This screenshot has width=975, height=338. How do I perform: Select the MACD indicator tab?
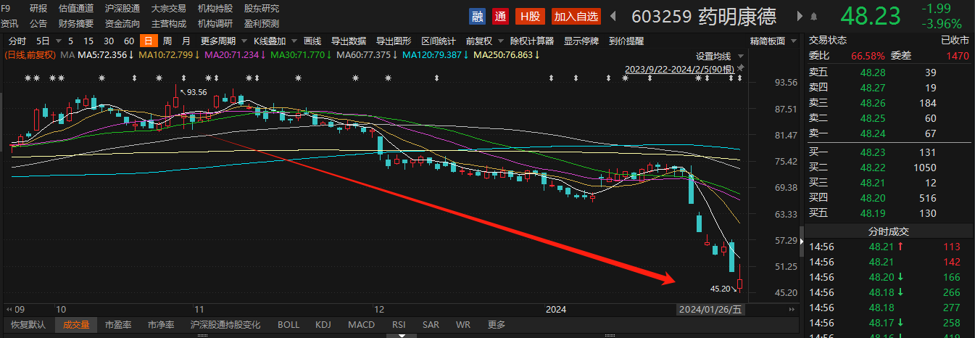pyautogui.click(x=361, y=325)
